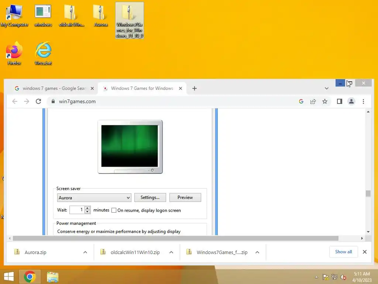
Task: Go forward in Chrome
Action: point(27,101)
